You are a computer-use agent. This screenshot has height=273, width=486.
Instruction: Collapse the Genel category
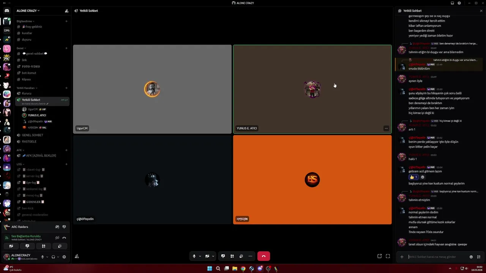(21, 48)
